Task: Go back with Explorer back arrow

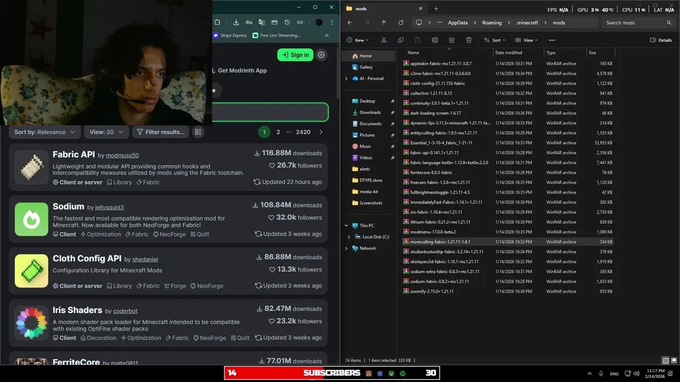Action: 350,23
